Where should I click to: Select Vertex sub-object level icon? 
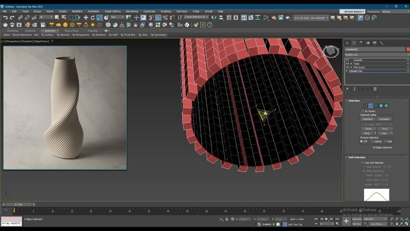pos(366,105)
